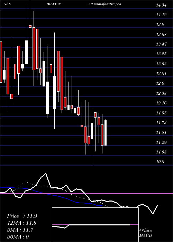Click the 12.6 price axis label

tap(160, 84)
